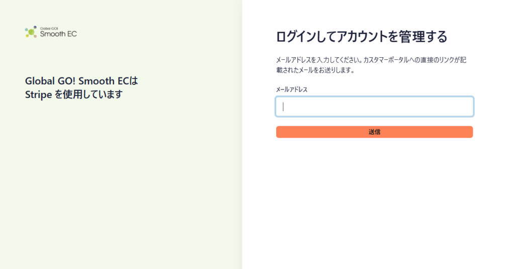Screen dimensions: 515x269
Task: Click the "Smooth EC" logo wordmark
Action: coord(58,34)
